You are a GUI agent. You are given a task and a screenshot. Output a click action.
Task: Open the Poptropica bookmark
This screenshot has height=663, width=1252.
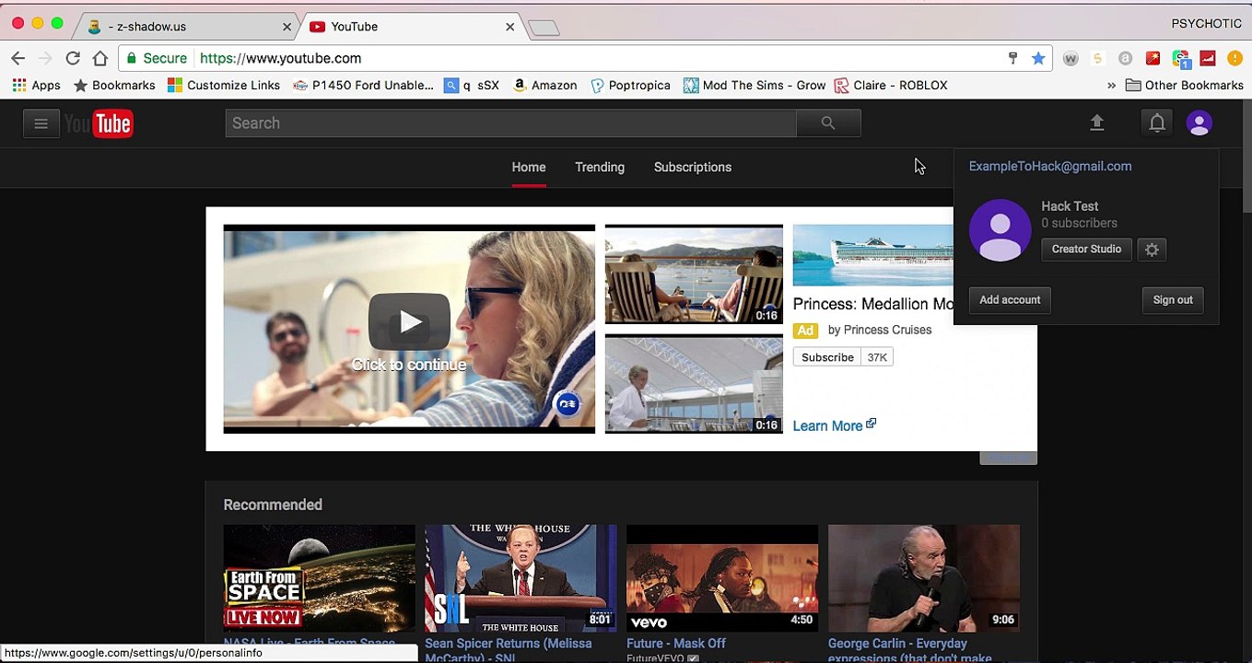(x=631, y=85)
